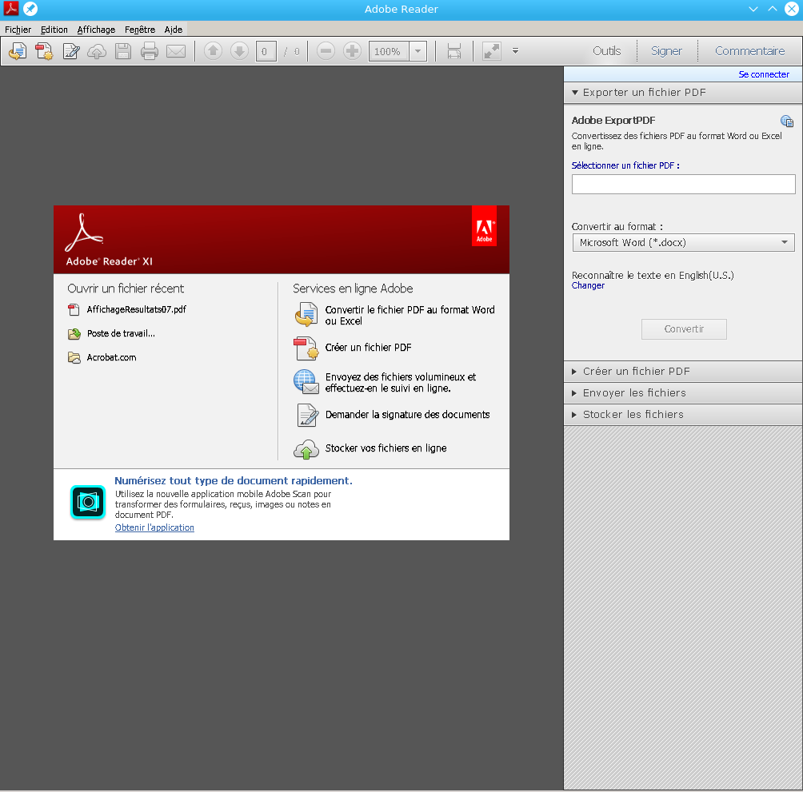Open the Edition menu
The height and width of the screenshot is (792, 803).
pos(54,30)
